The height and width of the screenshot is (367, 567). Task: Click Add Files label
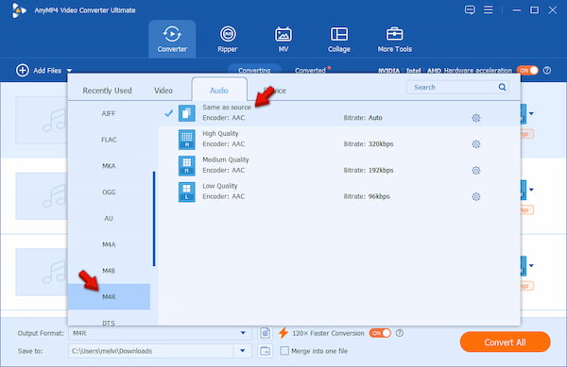pyautogui.click(x=47, y=71)
